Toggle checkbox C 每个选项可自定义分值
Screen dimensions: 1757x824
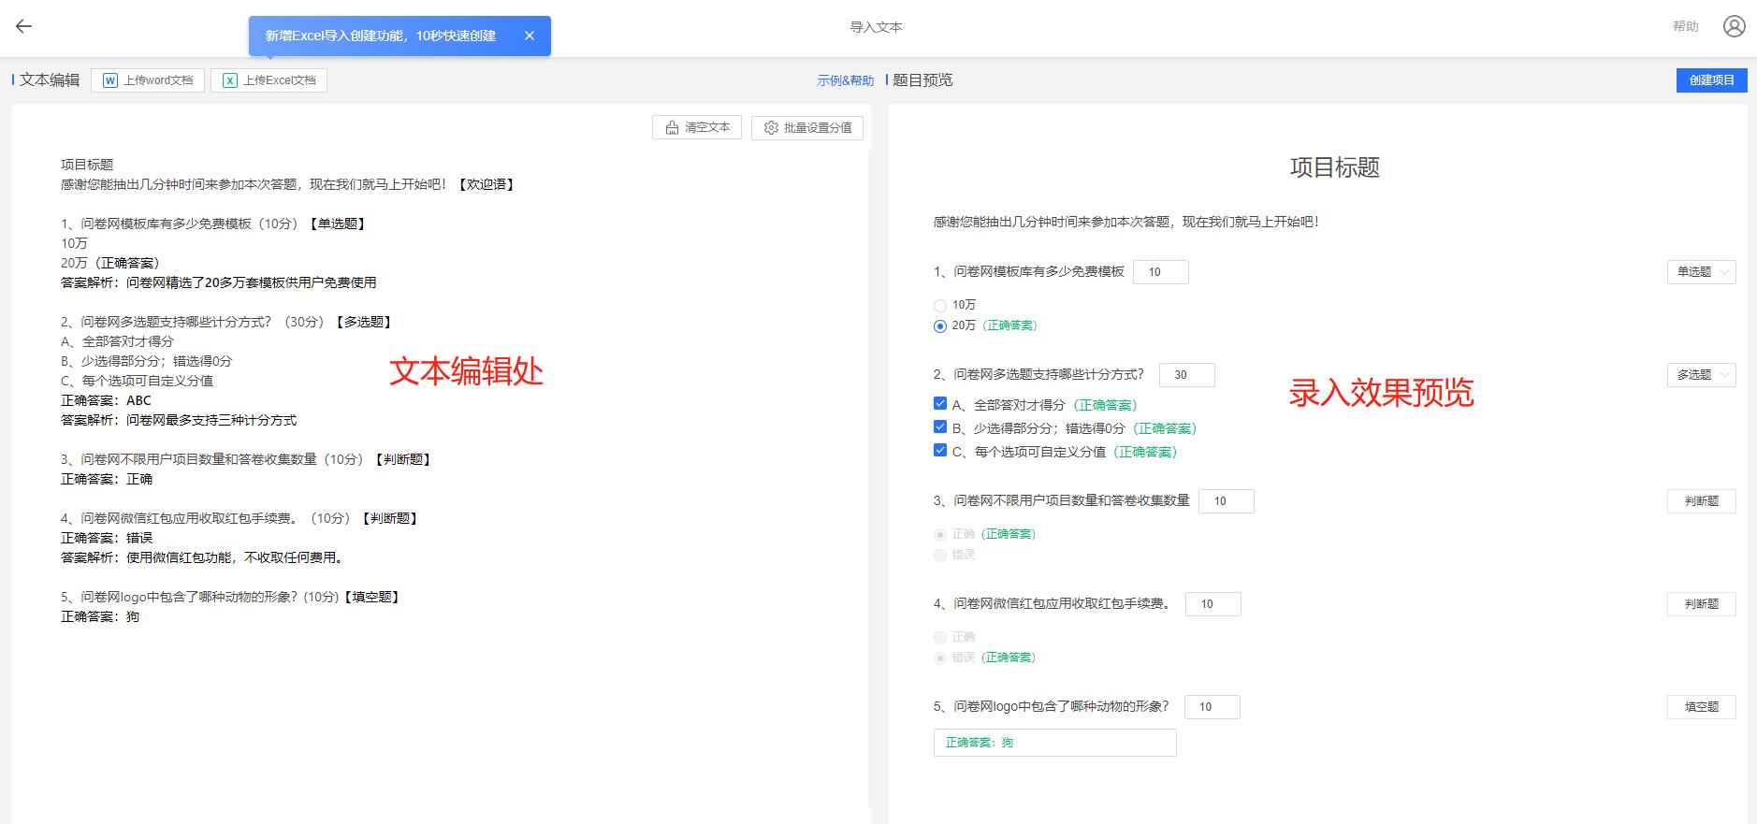pyautogui.click(x=940, y=451)
